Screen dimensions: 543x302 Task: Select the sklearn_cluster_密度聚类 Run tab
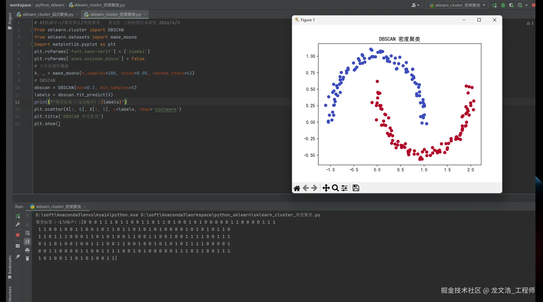58,206
